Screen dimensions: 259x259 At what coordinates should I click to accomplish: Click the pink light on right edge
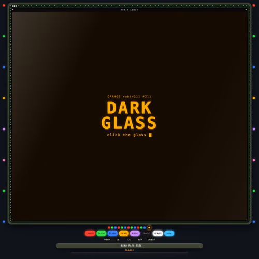[x=254, y=160]
